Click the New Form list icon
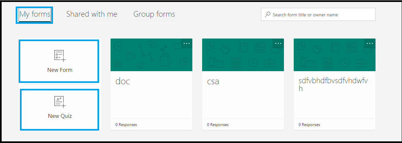The width and height of the screenshot is (402, 143). 60,56
